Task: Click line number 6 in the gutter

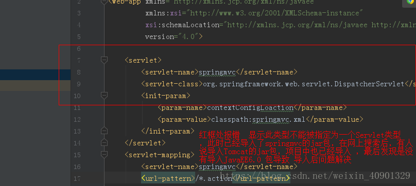Action: (79, 48)
